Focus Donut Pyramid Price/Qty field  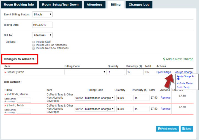click(135, 72)
